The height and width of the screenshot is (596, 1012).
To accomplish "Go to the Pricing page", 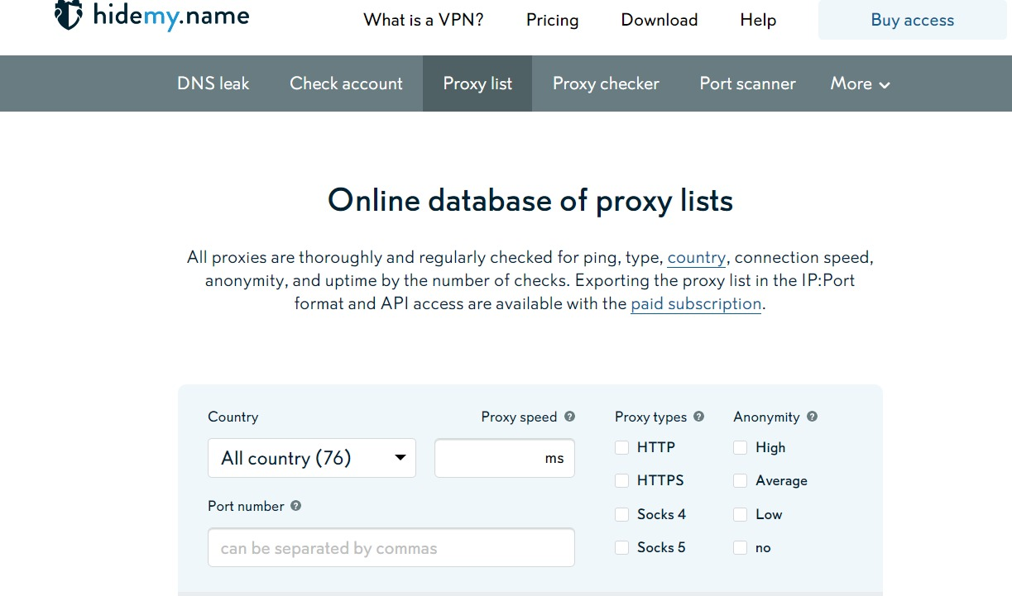I will 553,20.
